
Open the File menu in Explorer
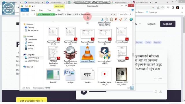[25, 10]
